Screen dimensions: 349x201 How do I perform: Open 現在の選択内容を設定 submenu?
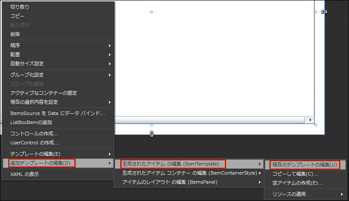pyautogui.click(x=58, y=102)
